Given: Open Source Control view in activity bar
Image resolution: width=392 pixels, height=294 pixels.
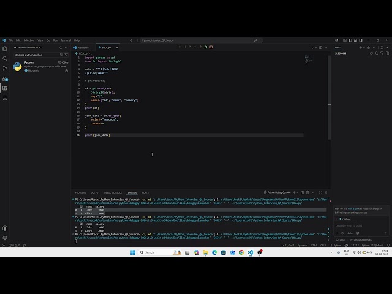Looking at the screenshot, I should pos(5,68).
